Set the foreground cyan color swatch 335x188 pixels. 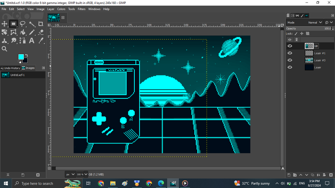point(21,57)
